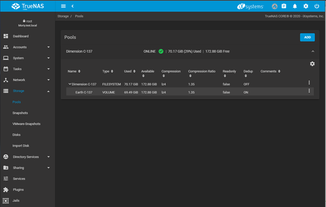Open the iXsystems logo link

coord(250,6)
